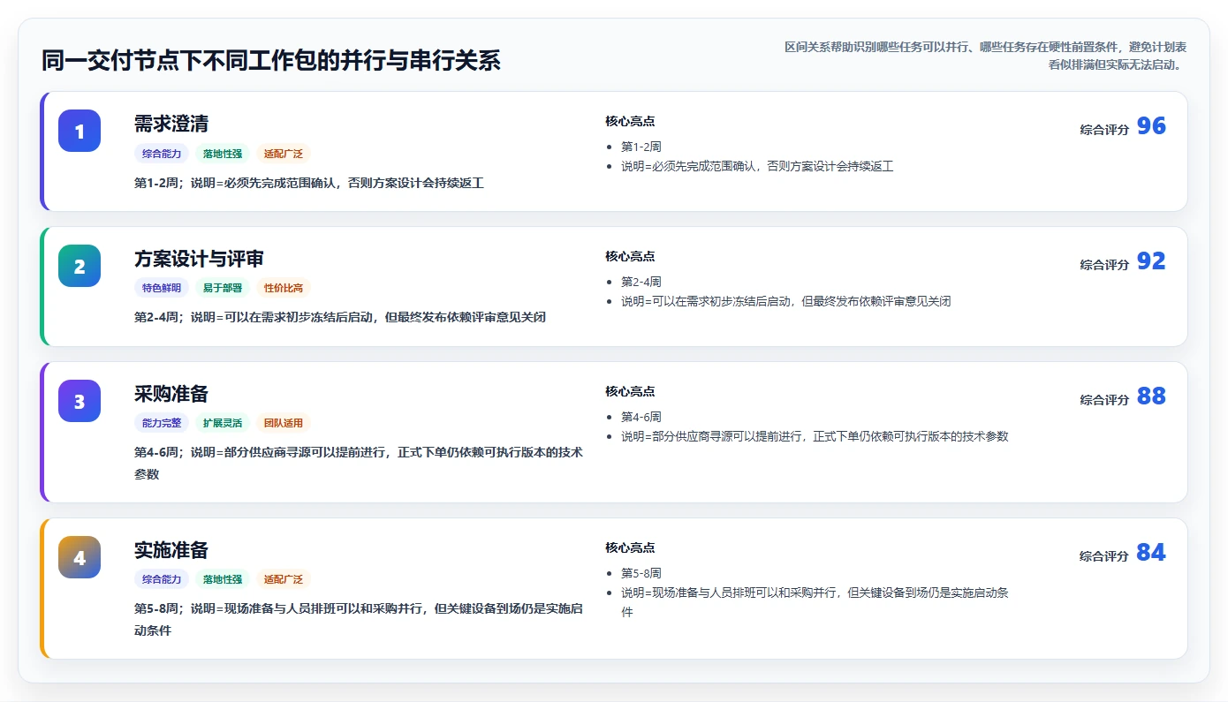Click the number 3 rank badge
Viewport: 1228px width, 702px height.
point(80,401)
